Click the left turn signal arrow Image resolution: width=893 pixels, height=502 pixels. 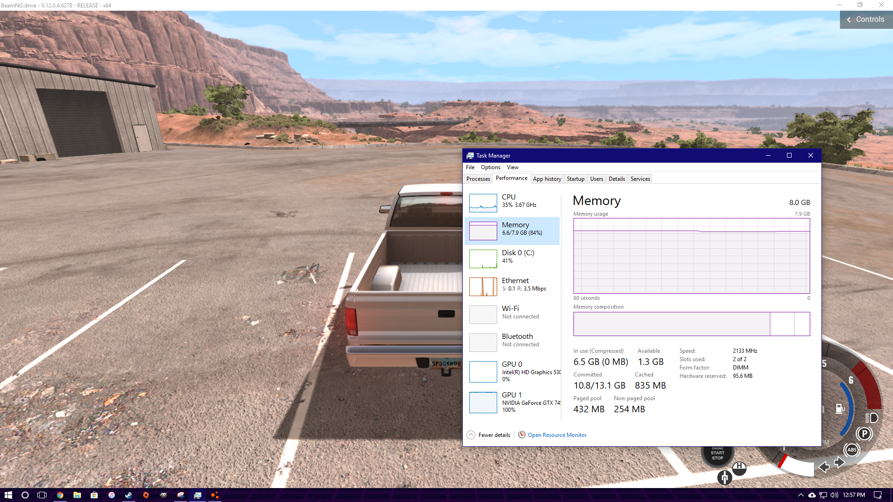[x=824, y=467]
